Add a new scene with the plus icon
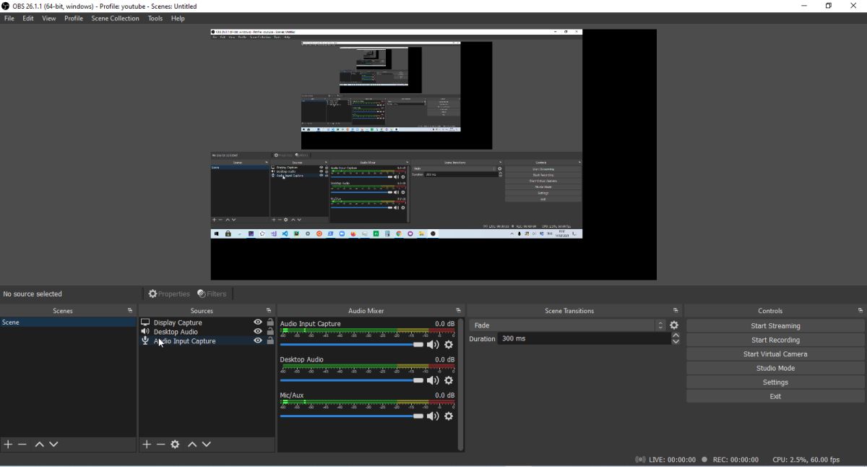The height and width of the screenshot is (467, 867). click(8, 445)
